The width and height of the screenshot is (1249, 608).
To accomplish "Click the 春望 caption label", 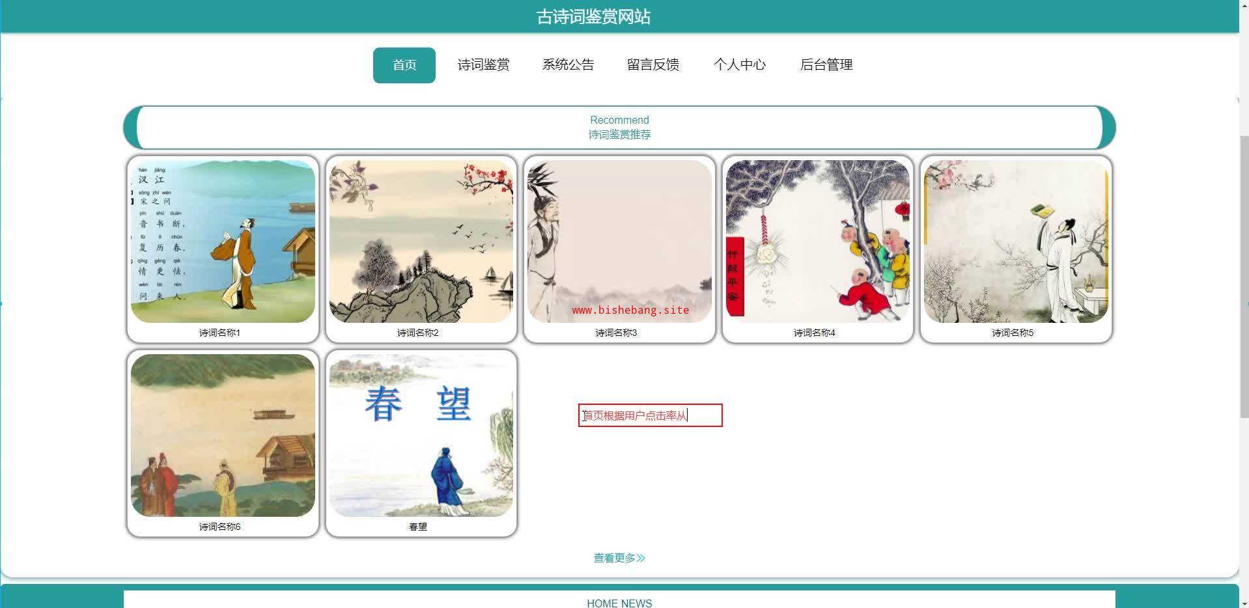I will (x=418, y=527).
